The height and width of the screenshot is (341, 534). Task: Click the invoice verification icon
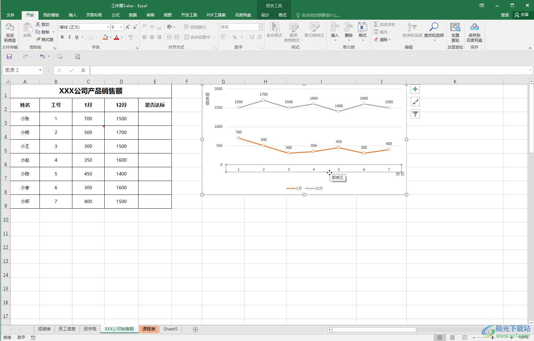point(455,27)
